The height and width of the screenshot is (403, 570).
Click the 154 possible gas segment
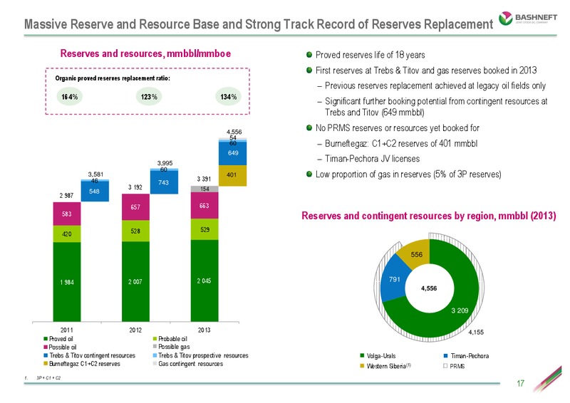(x=204, y=189)
